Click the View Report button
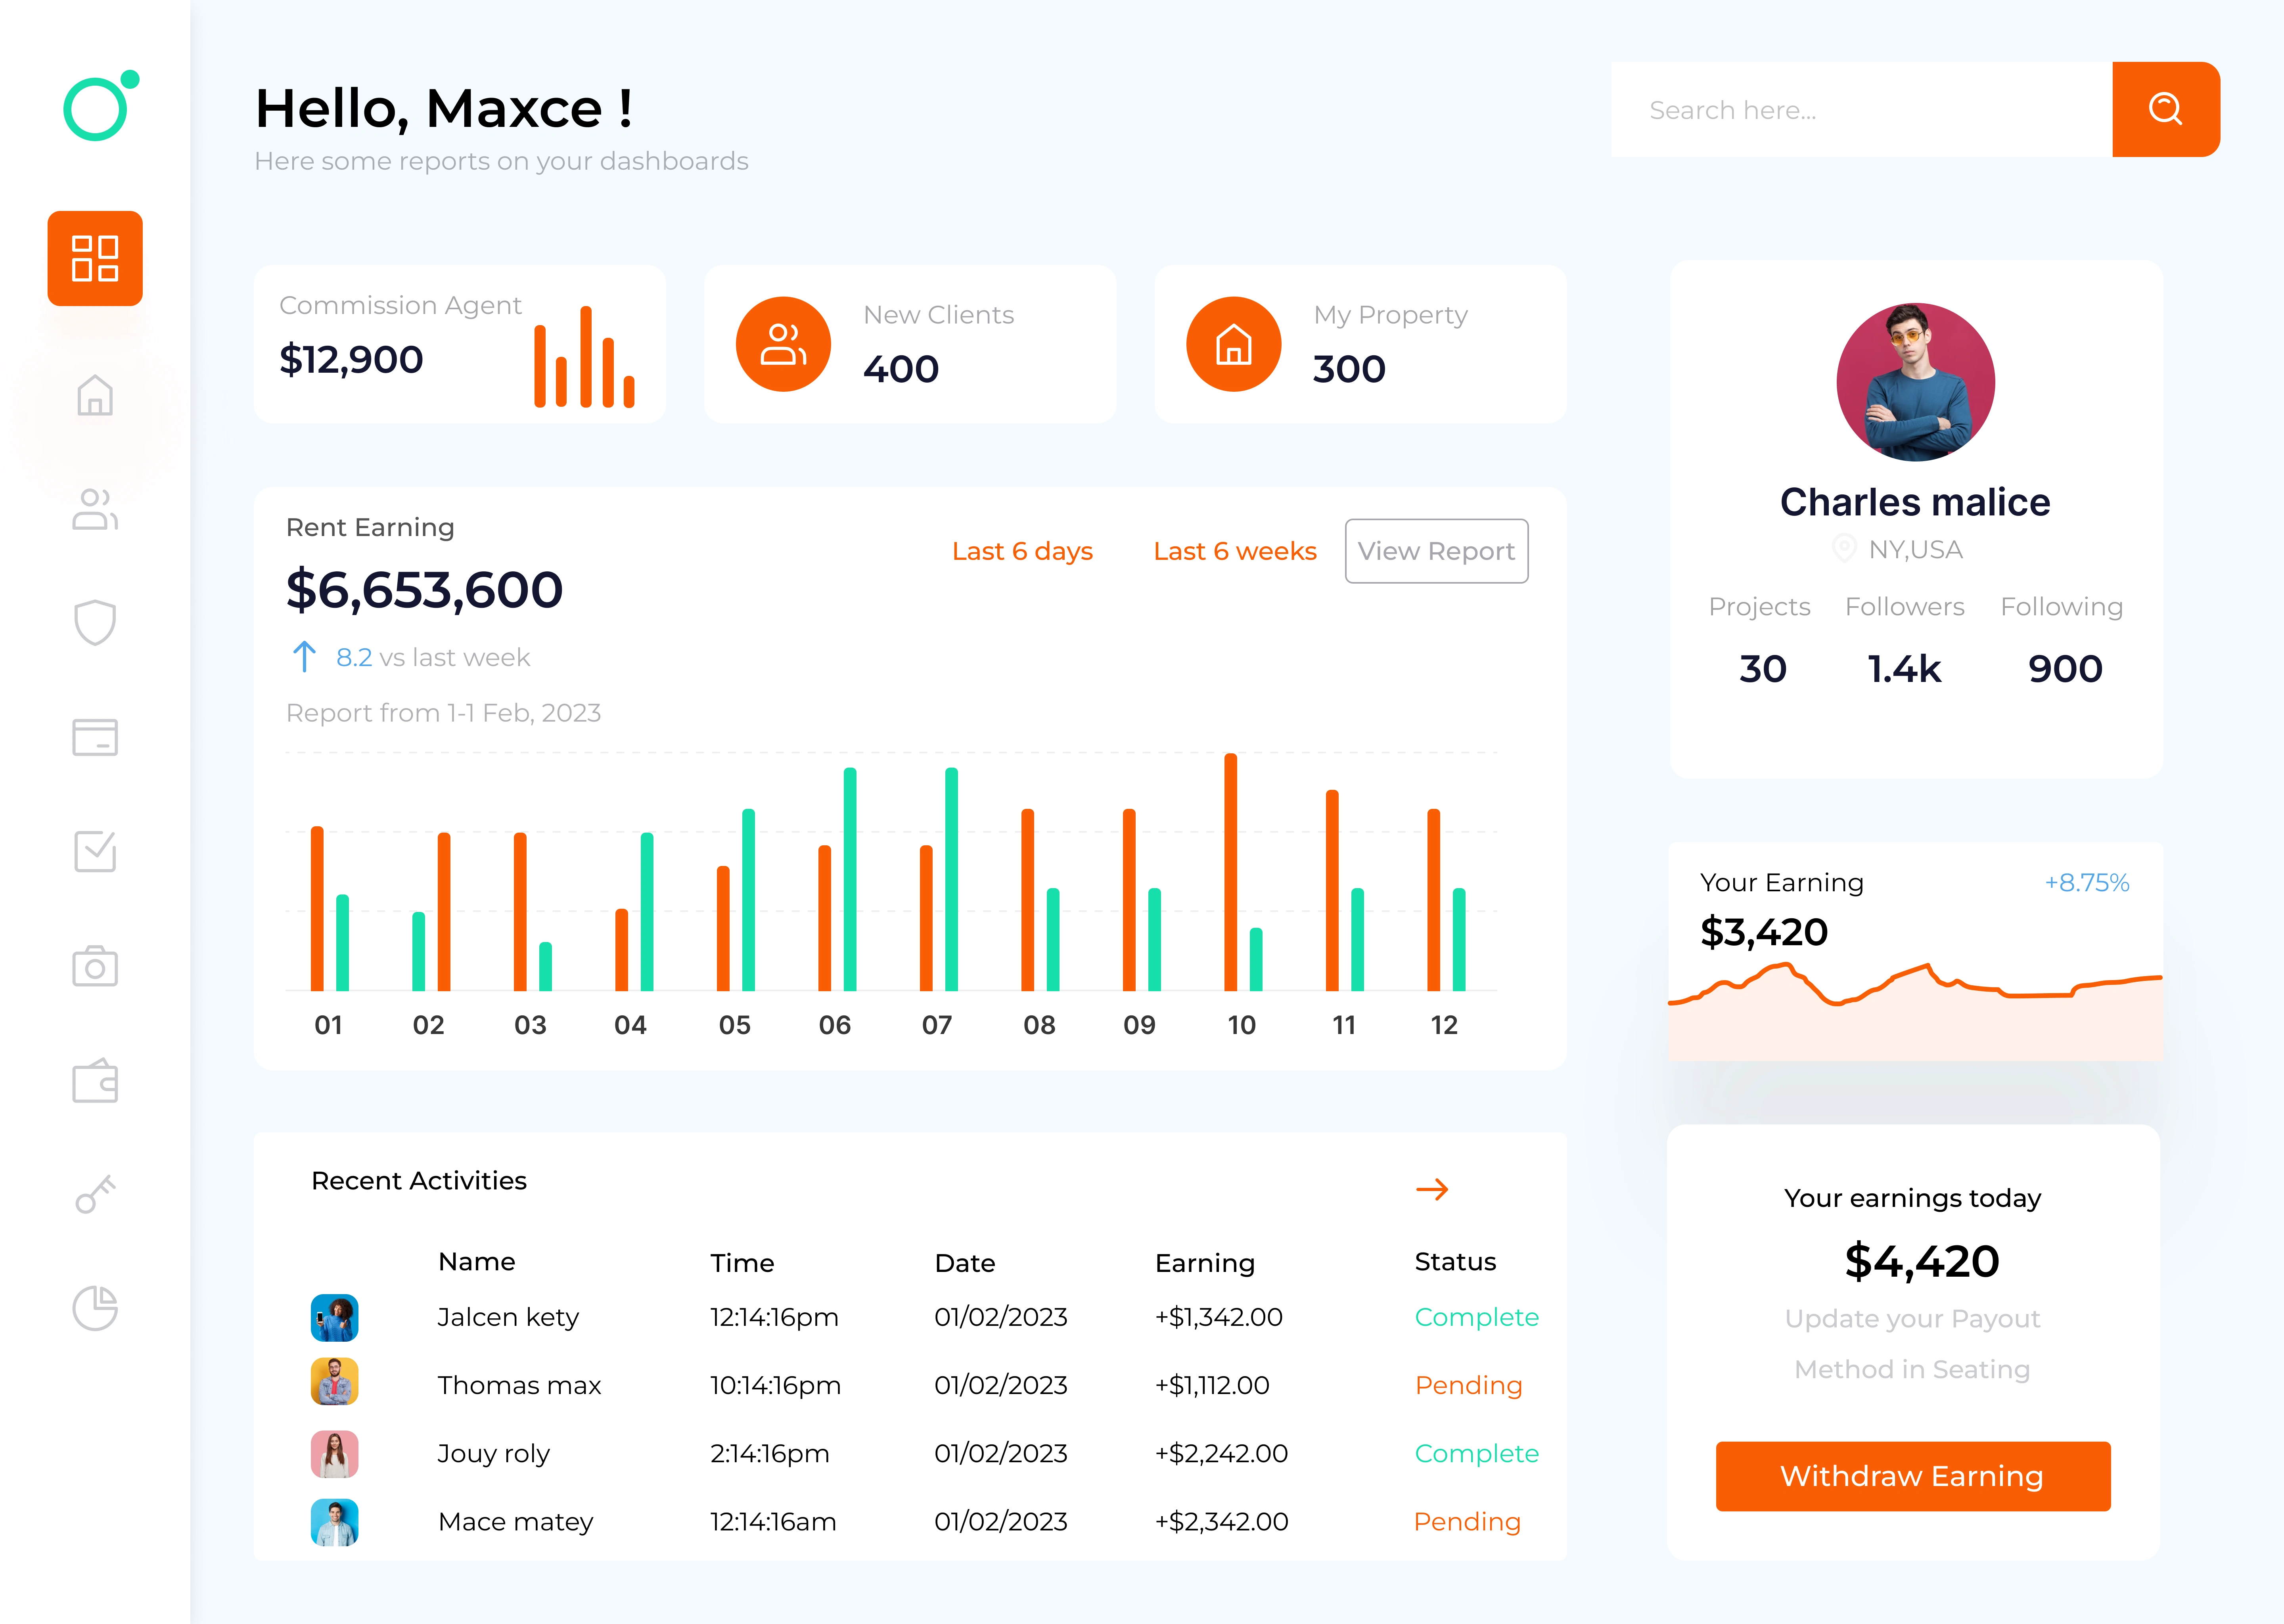Image resolution: width=2284 pixels, height=1624 pixels. (1436, 551)
